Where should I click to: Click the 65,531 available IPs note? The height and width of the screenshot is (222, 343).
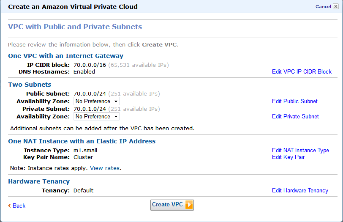(x=139, y=65)
